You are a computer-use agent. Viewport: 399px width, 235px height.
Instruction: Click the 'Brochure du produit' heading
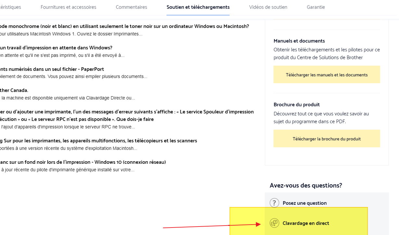tap(297, 105)
